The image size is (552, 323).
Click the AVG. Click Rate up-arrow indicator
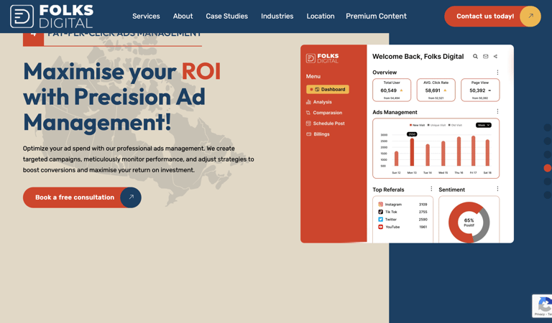coord(446,90)
